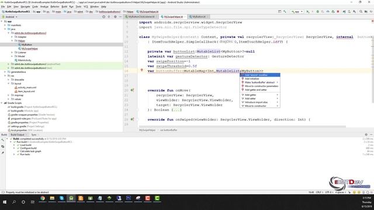The image size is (374, 210).
Task: Choose 'Introduce import alias' option
Action: point(260,102)
